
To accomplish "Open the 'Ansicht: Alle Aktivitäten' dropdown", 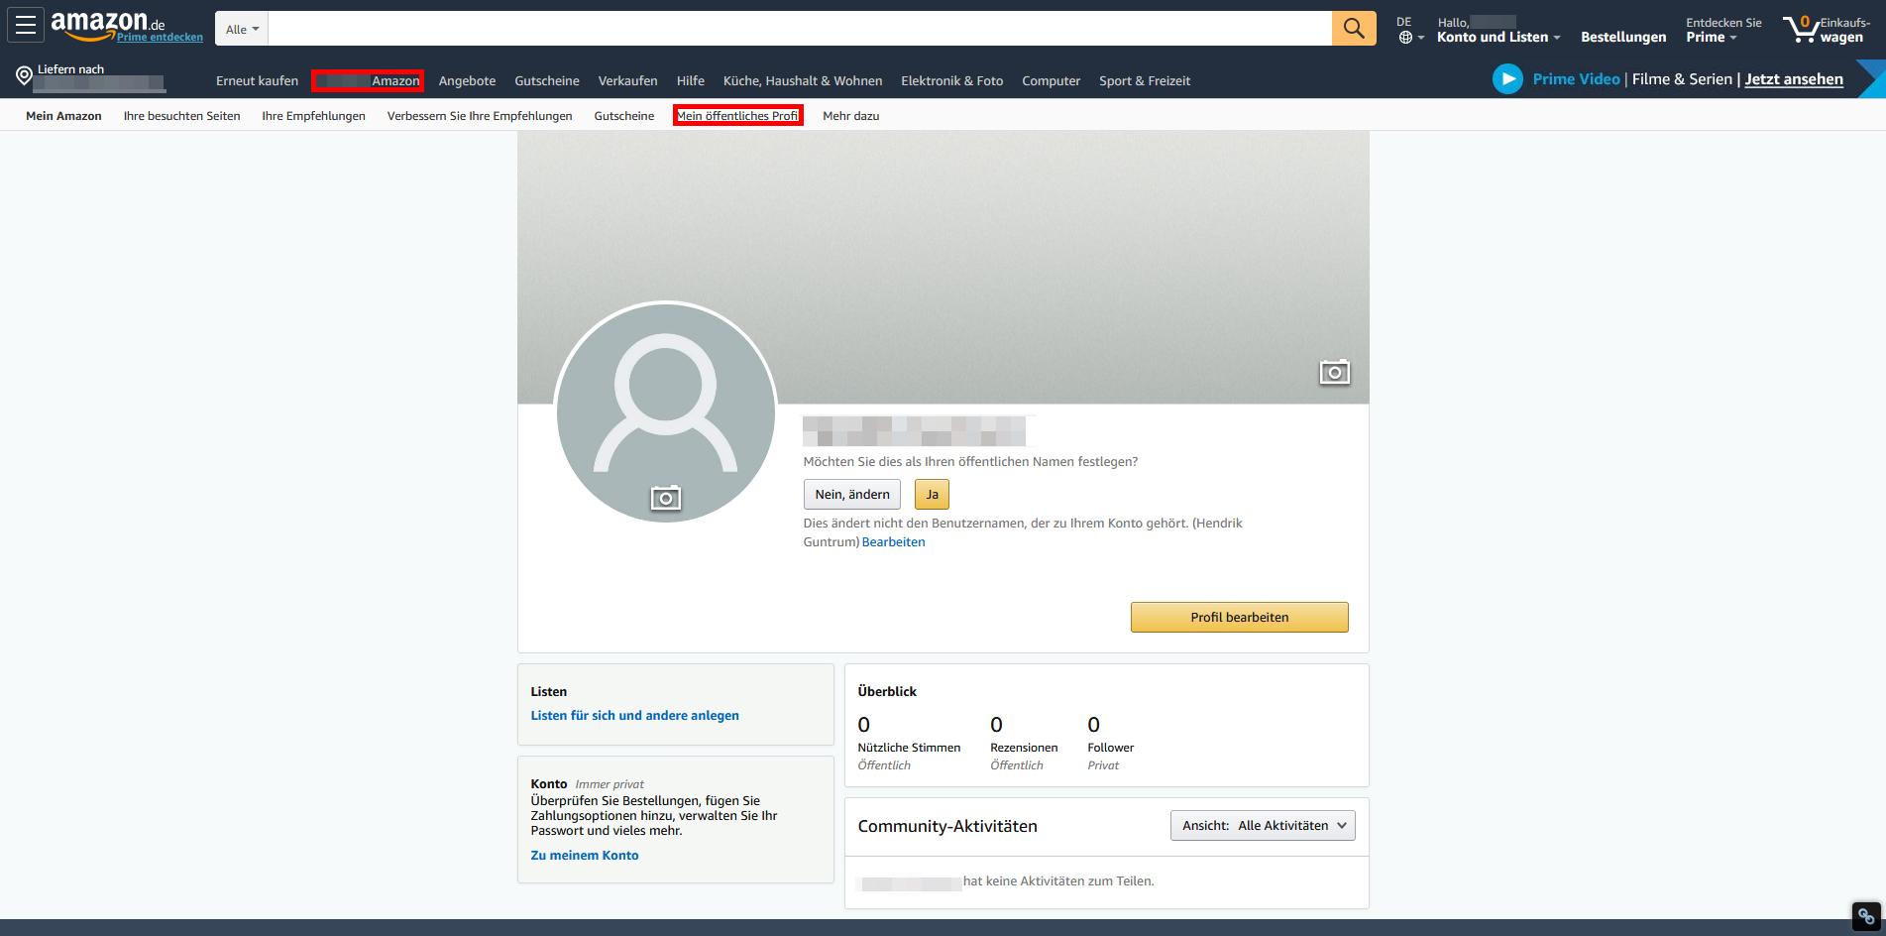I will click(x=1262, y=825).
